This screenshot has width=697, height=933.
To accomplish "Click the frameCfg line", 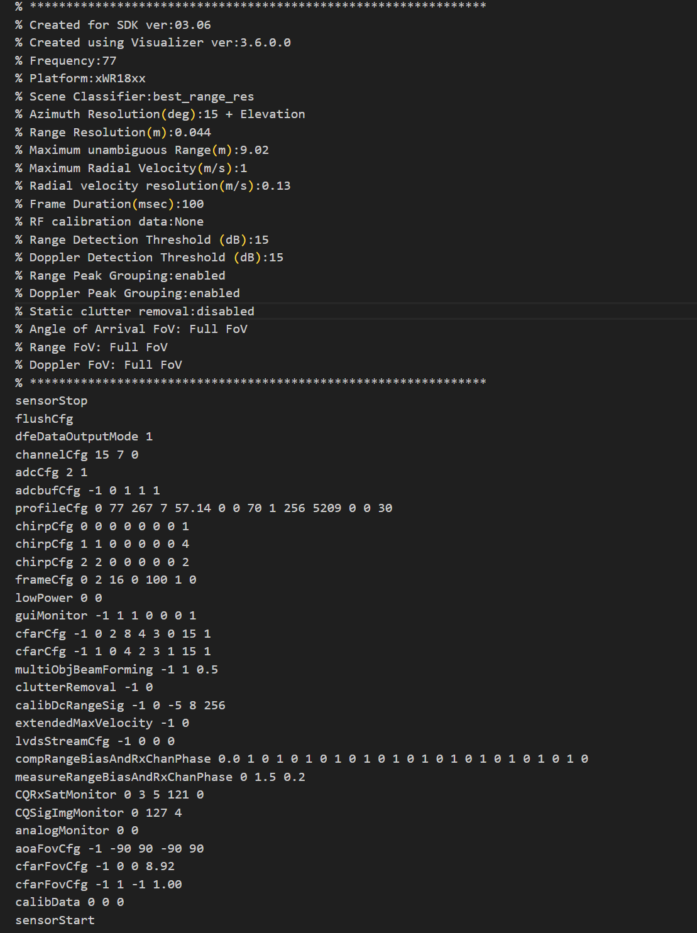I will pyautogui.click(x=106, y=580).
